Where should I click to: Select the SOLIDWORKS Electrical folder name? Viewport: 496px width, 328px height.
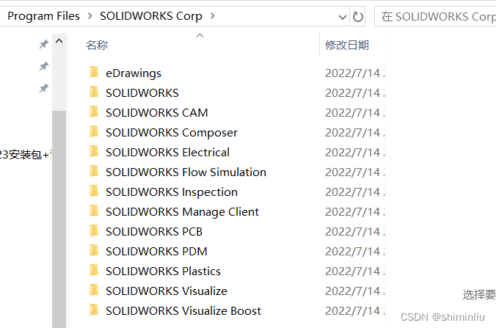click(167, 153)
